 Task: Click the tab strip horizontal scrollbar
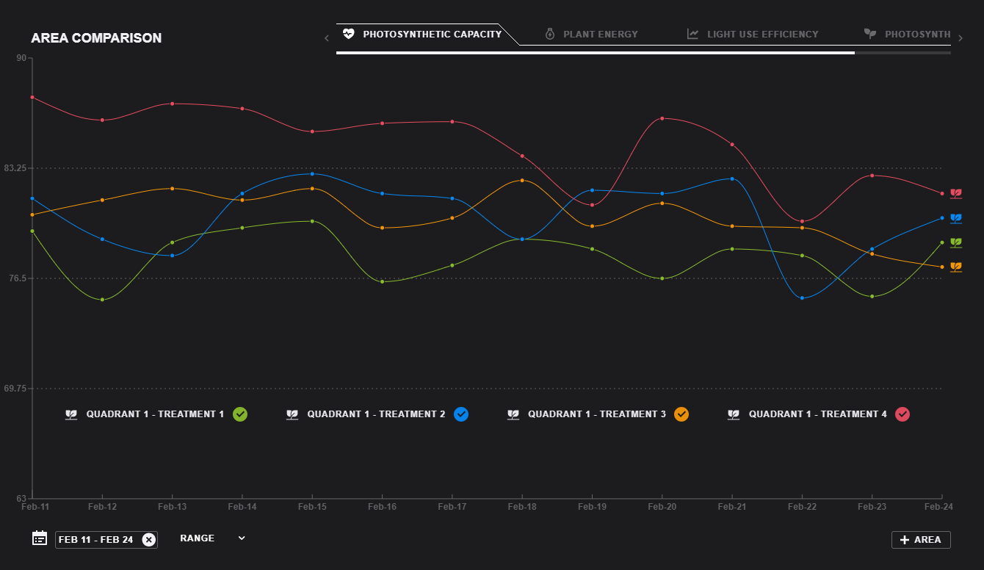coord(595,53)
